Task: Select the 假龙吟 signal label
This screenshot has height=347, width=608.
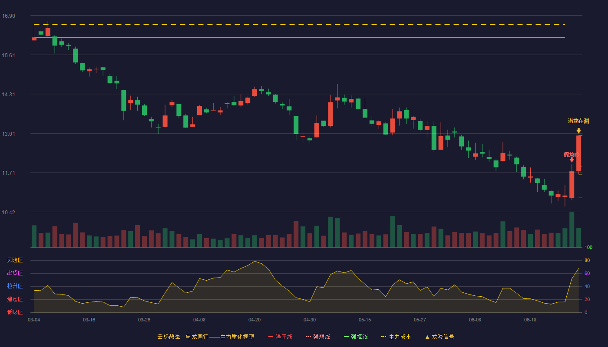Action: [x=572, y=154]
